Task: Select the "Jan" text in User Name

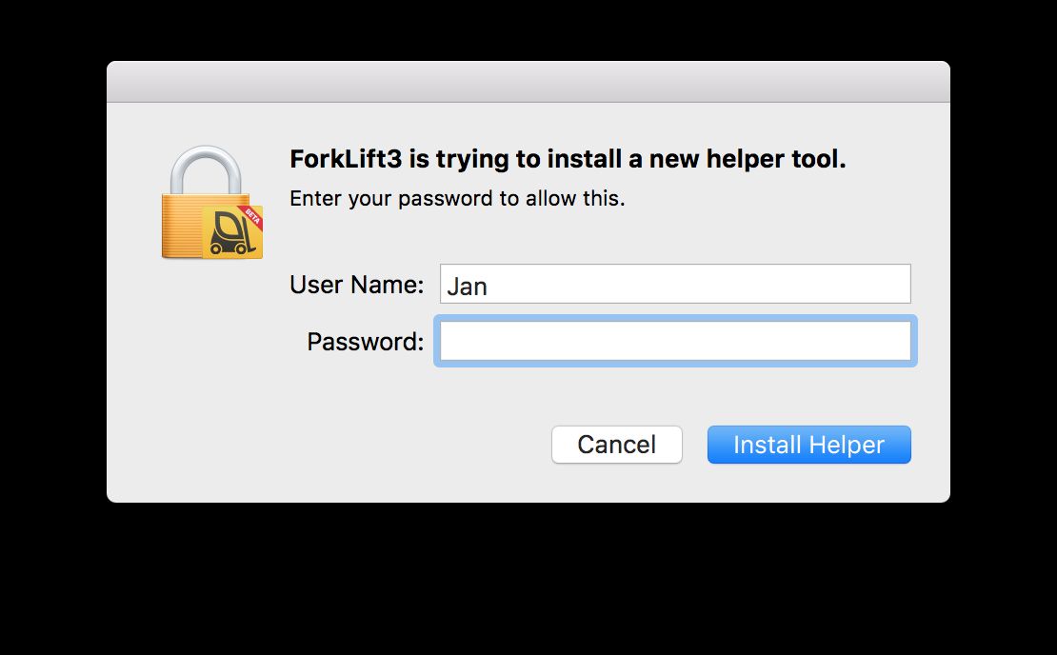Action: pyautogui.click(x=467, y=286)
